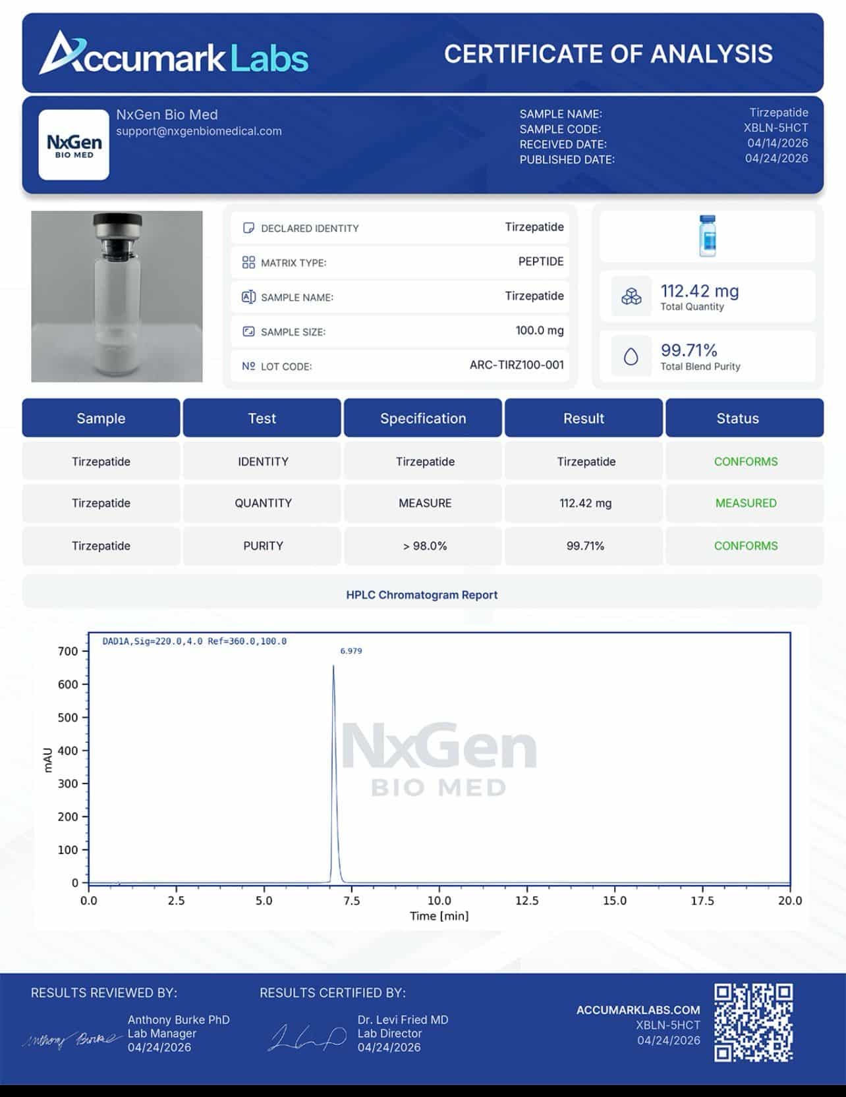
Task: Click the Sample Name icon in details card
Action: click(x=248, y=297)
